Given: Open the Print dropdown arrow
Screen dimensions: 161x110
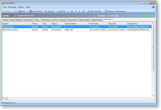Looking at the screenshot, I should coord(68,11).
